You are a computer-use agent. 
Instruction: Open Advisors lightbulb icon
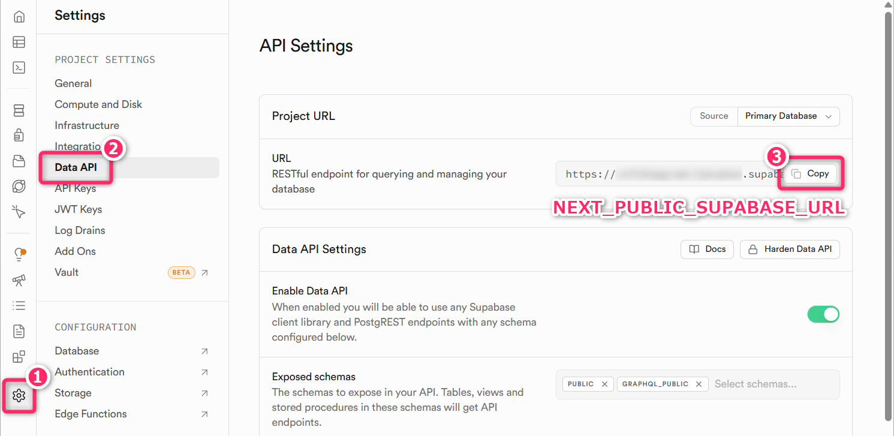(19, 255)
